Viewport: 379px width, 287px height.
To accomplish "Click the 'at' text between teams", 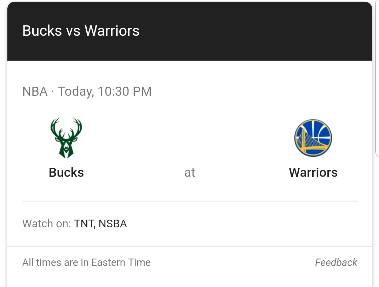I will click(190, 173).
